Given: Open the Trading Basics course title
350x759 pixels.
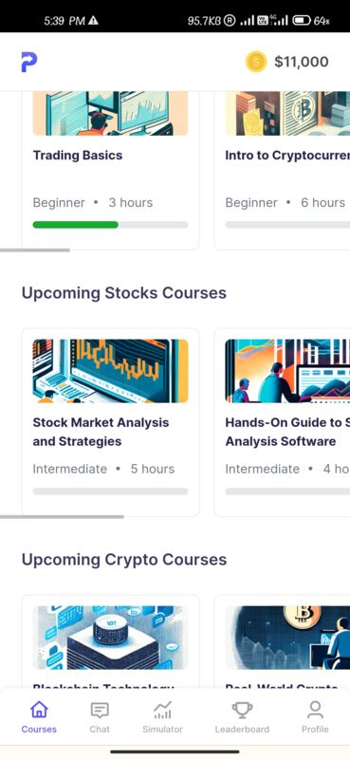Looking at the screenshot, I should coord(78,156).
